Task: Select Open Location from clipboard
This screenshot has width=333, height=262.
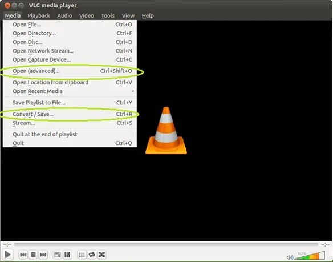Action: (x=70, y=82)
